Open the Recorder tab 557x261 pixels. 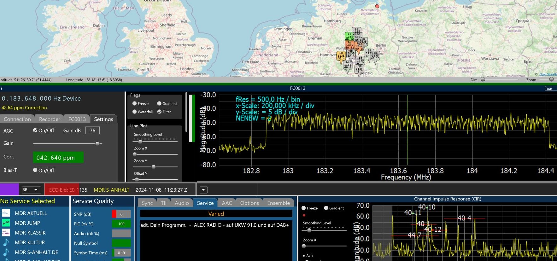tap(50, 119)
